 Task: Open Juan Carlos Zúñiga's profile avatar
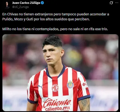pyautogui.click(x=7, y=5)
